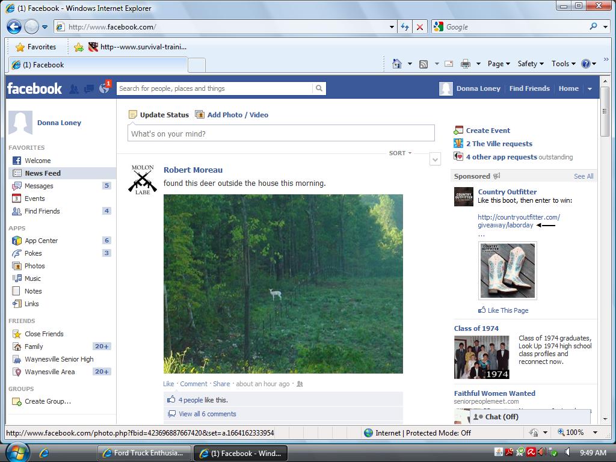Click Find Friends in blue header
This screenshot has width=616, height=462.
529,88
